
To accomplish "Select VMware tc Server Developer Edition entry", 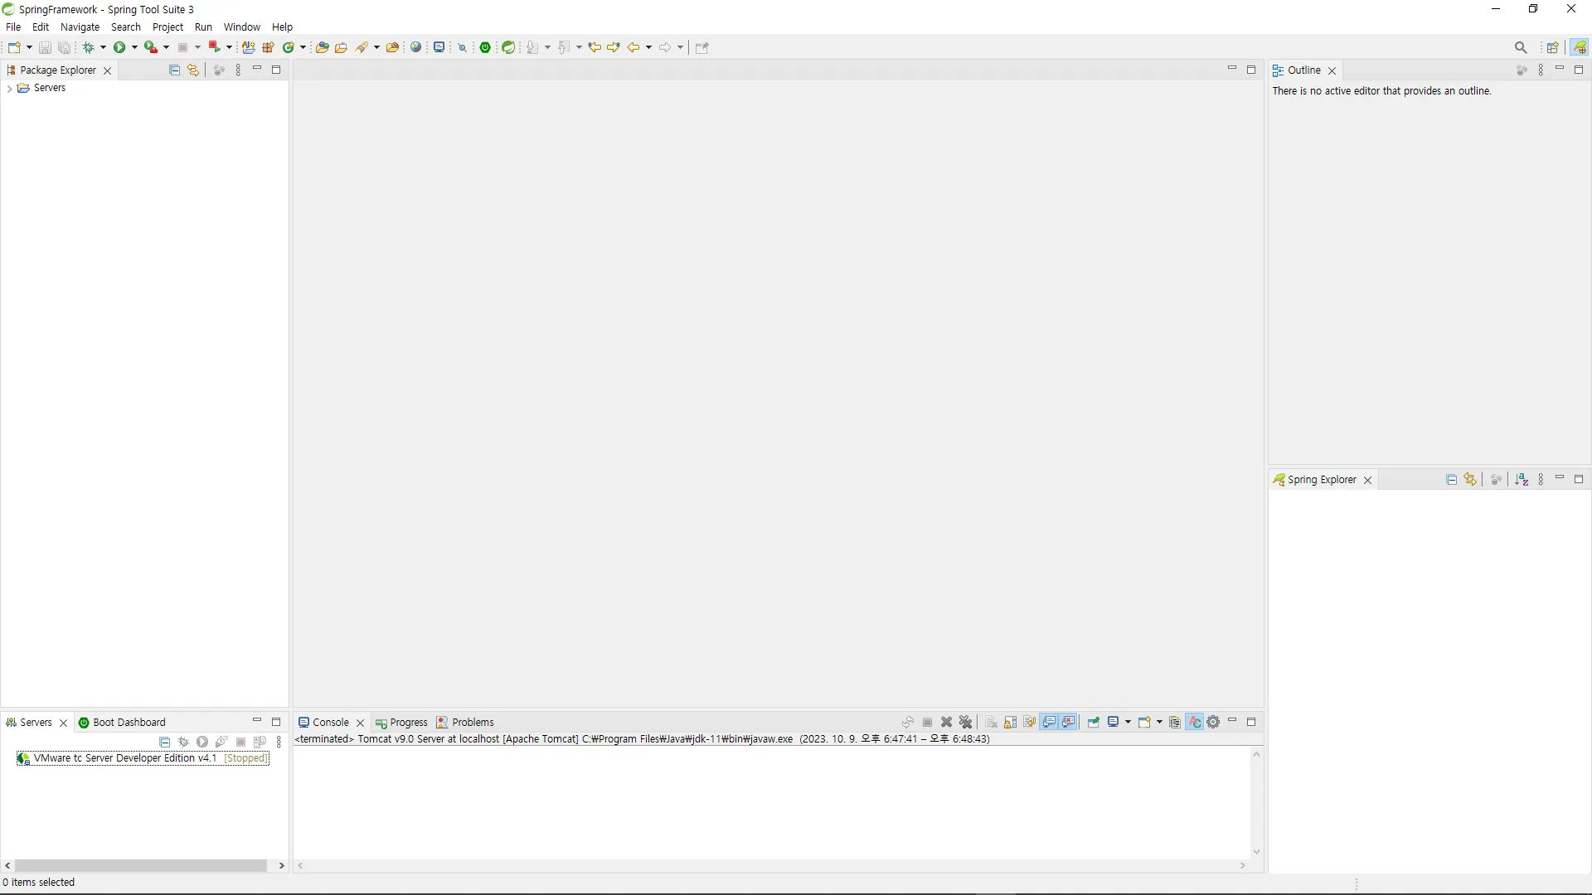I will tap(124, 758).
